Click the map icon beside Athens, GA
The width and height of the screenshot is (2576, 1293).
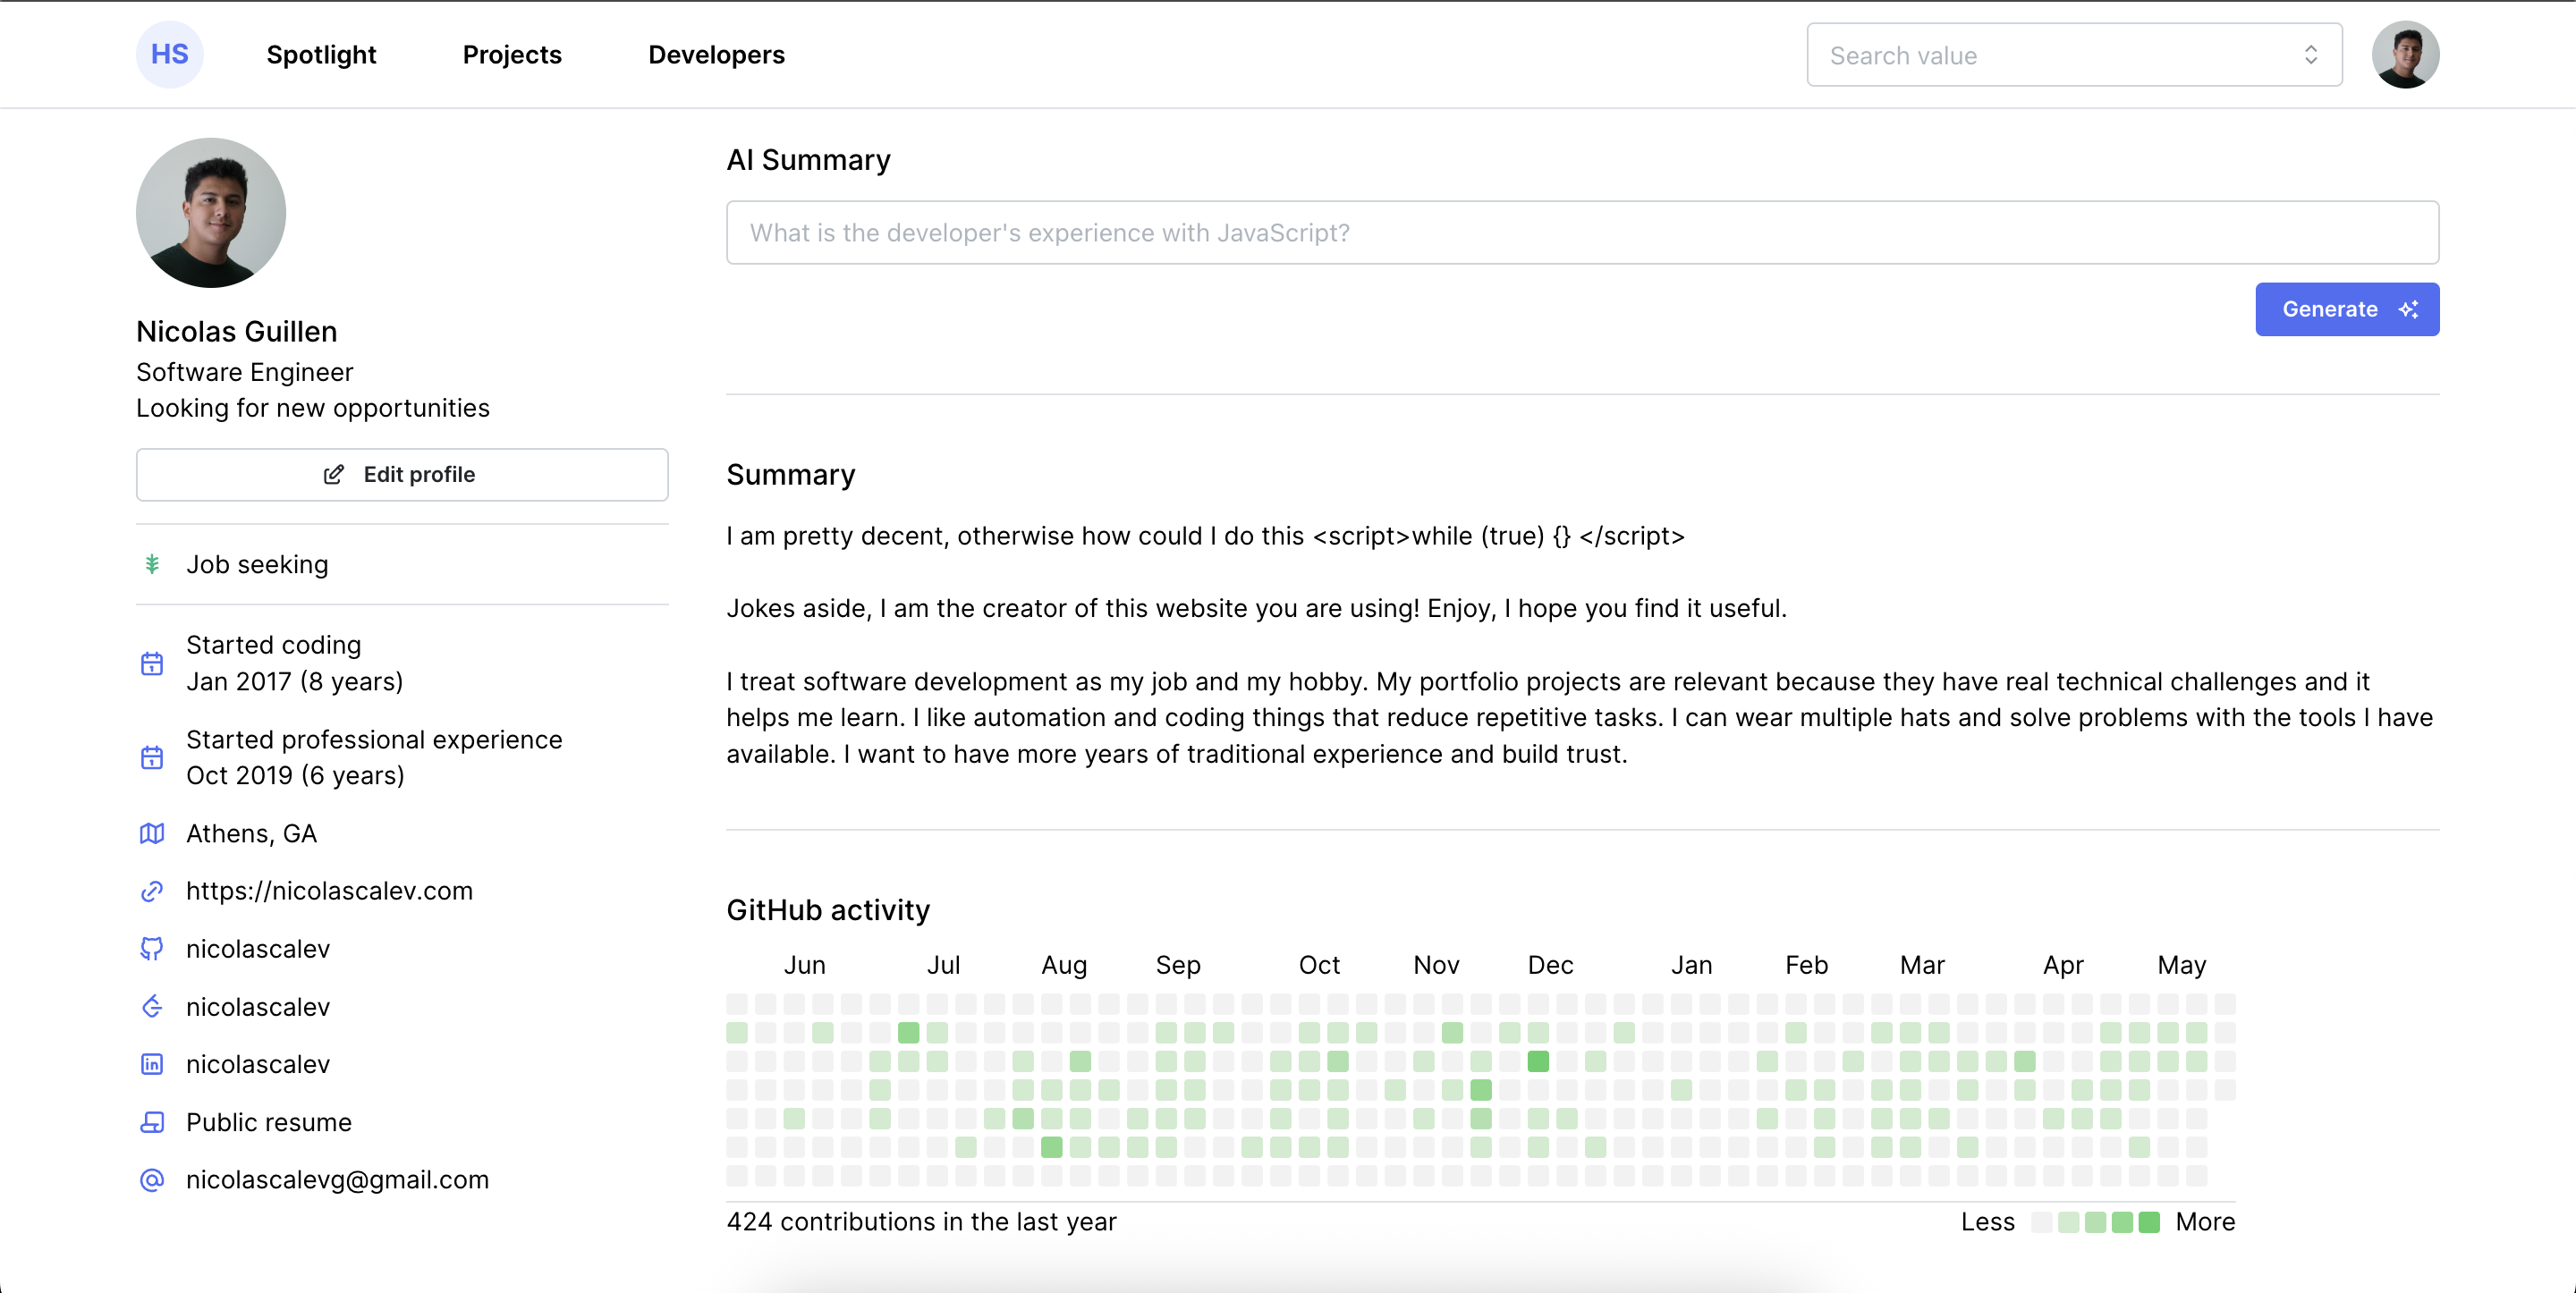(x=152, y=833)
